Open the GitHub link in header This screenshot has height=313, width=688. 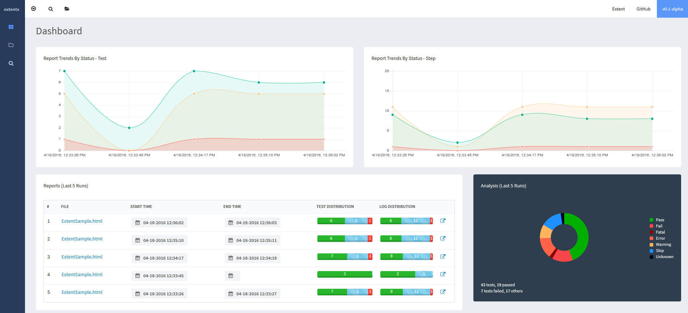pos(643,9)
